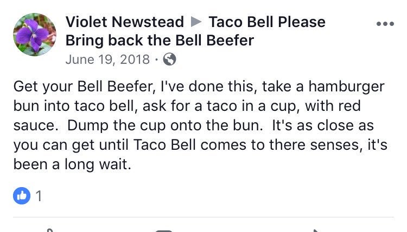
Task: Open Violet Newstead's violet flower profile picture
Action: pos(35,35)
